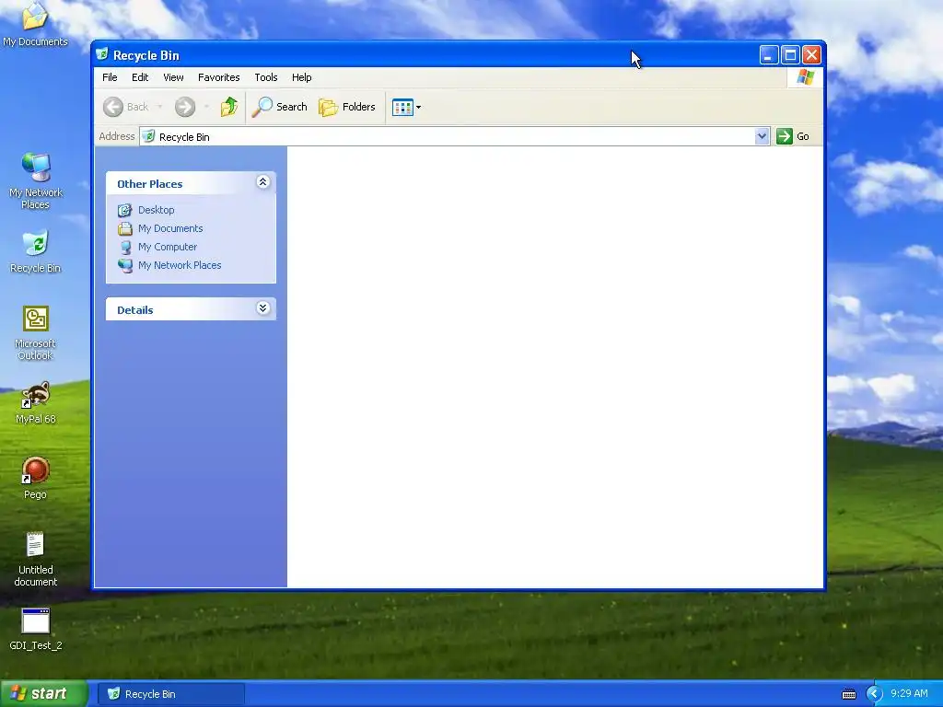This screenshot has height=707, width=943.
Task: Select the Untitled document desktop file
Action: point(36,559)
